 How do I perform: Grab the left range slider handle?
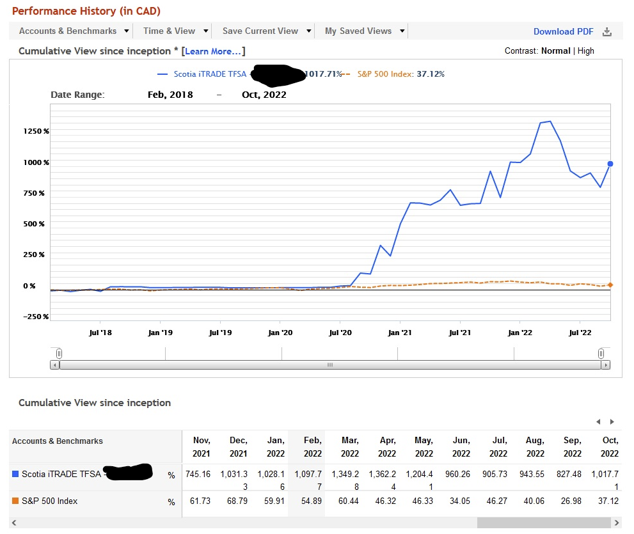pyautogui.click(x=59, y=354)
